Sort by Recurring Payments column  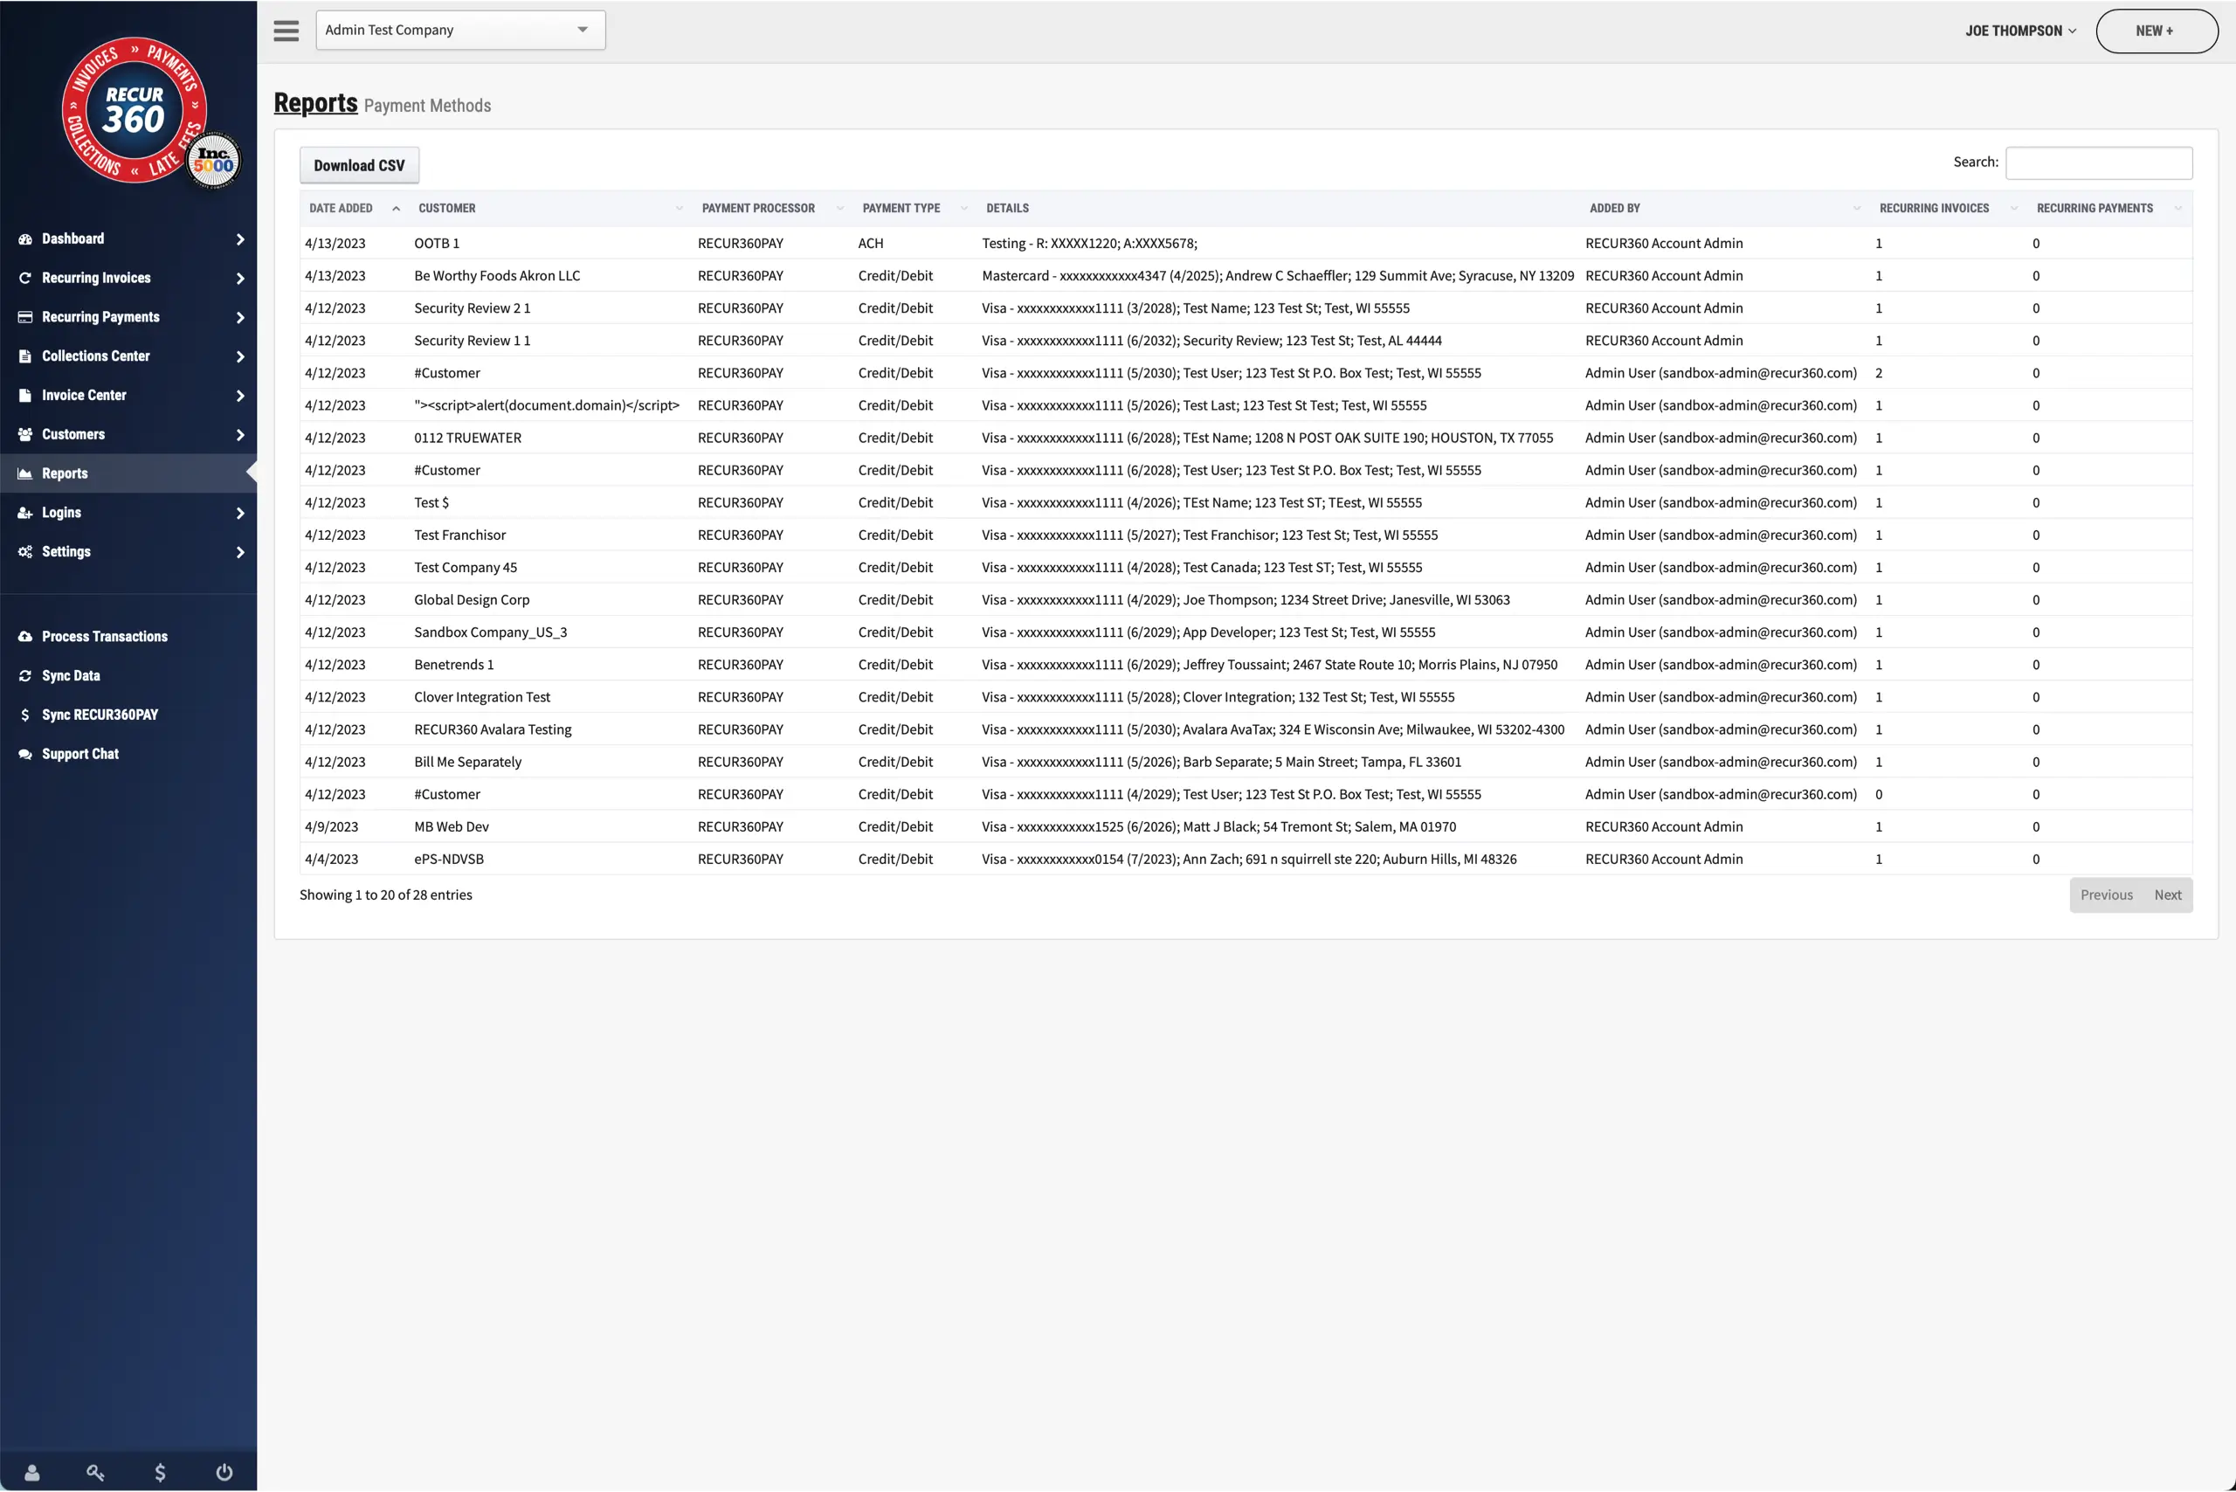pos(2110,209)
